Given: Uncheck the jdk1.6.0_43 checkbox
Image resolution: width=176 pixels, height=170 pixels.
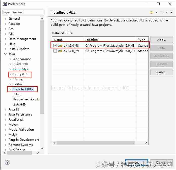Looking at the screenshot, I should [55, 46].
